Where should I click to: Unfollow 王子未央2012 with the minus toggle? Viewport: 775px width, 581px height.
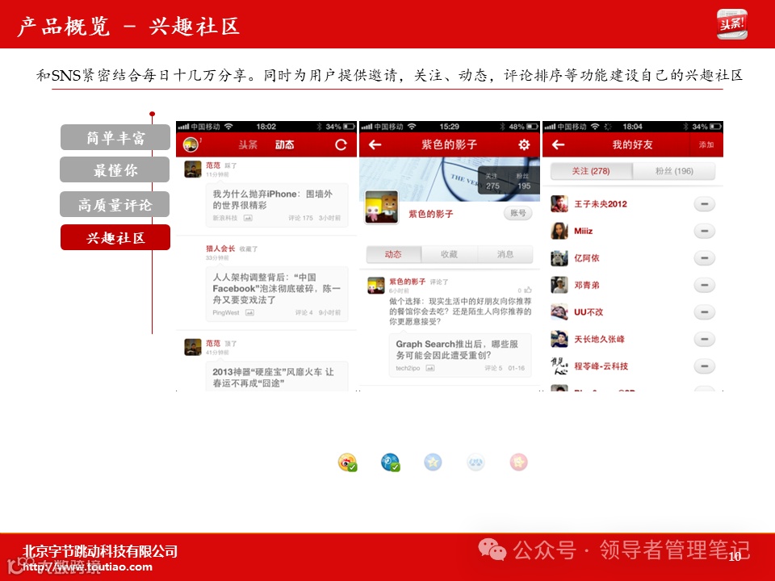click(706, 203)
